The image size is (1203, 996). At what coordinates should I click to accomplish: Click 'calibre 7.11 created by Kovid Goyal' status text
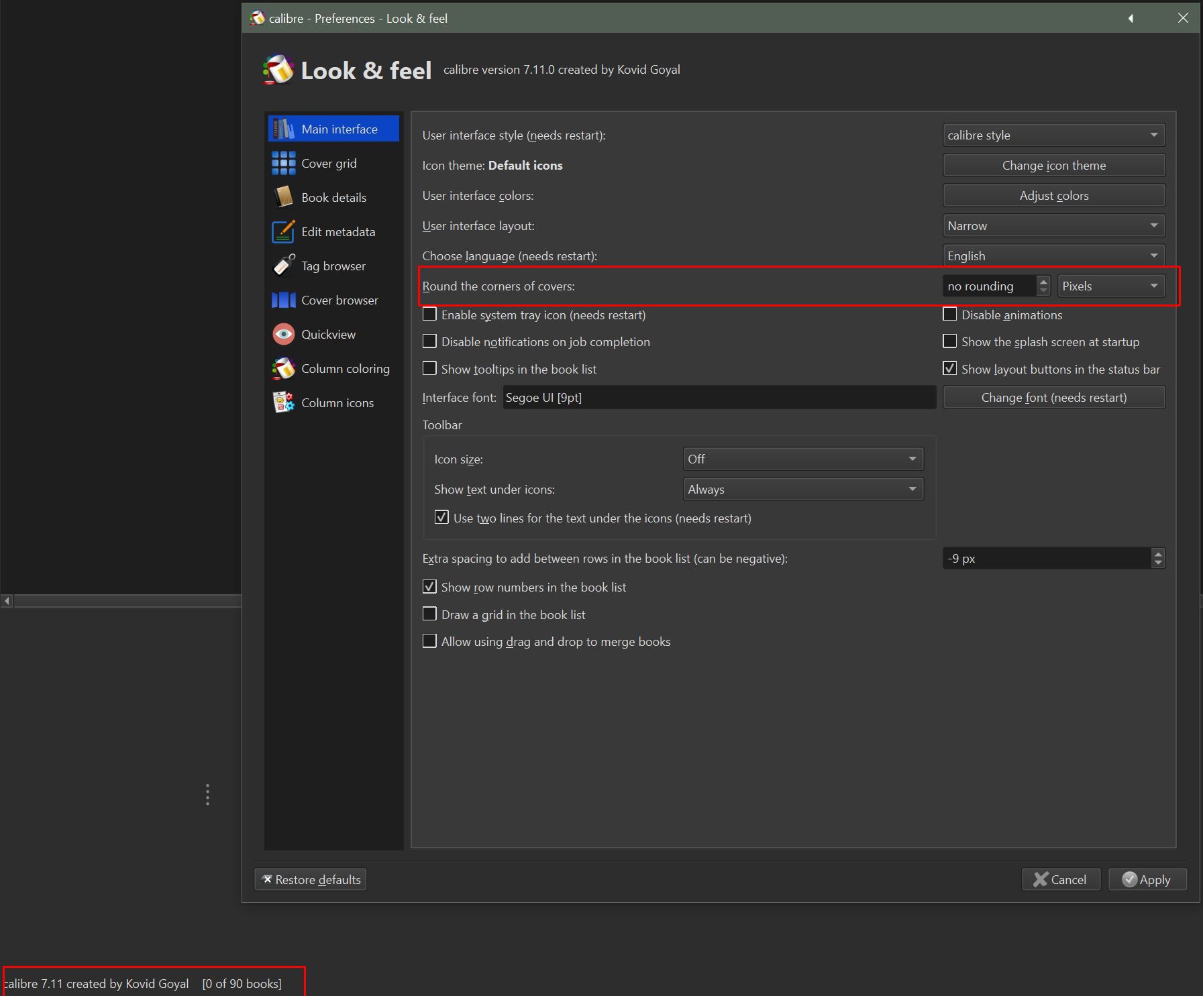pos(96,983)
